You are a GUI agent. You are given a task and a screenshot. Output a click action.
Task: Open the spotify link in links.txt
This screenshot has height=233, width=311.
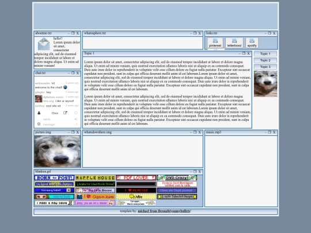coord(252,43)
